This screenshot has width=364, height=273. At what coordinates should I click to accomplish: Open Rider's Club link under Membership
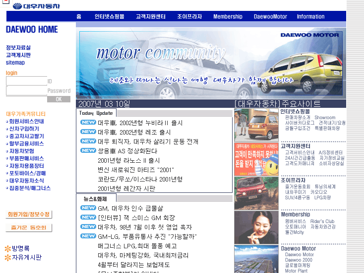pos(322,221)
